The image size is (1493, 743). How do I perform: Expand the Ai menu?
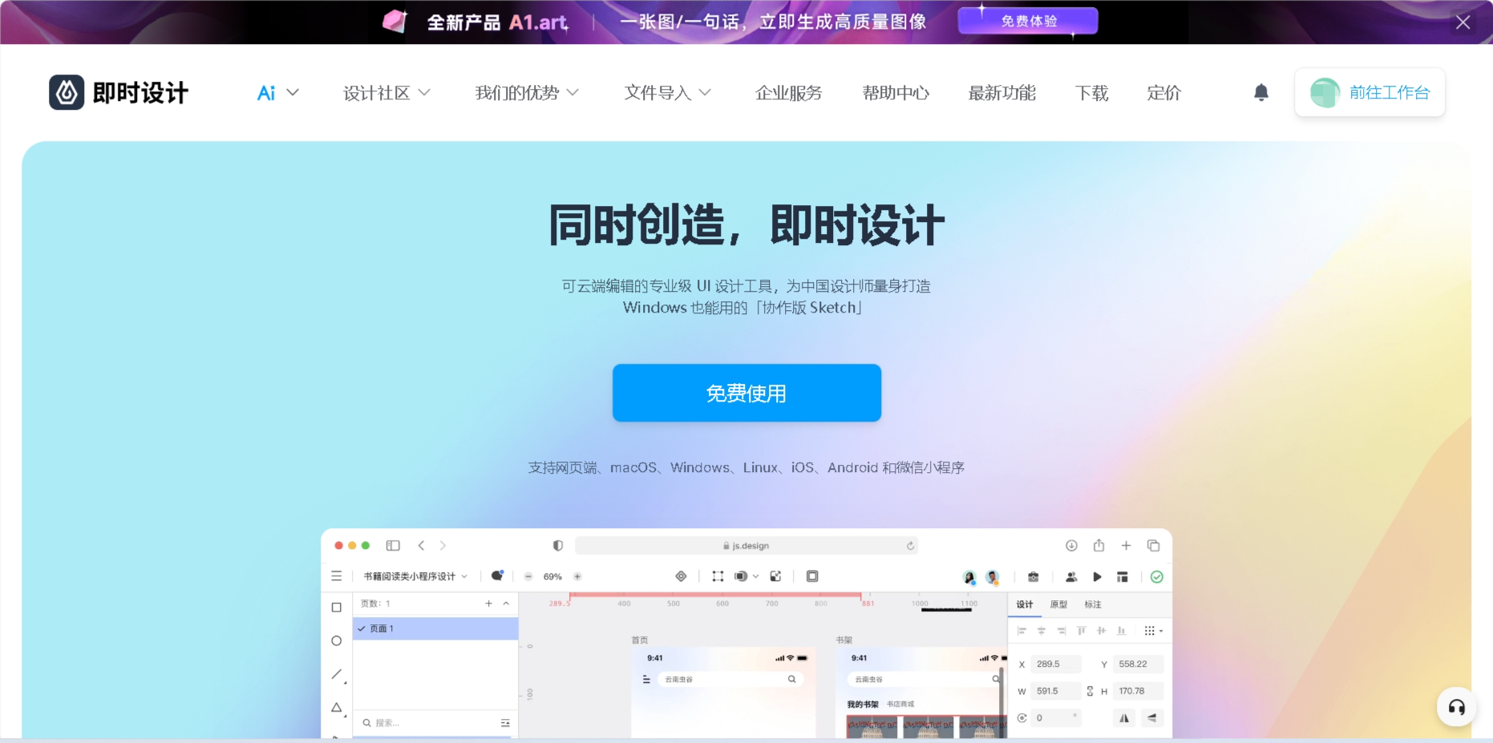pos(277,93)
